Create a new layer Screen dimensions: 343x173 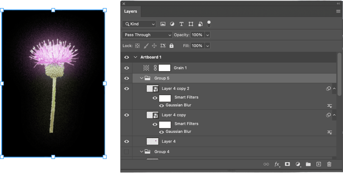click(319, 164)
